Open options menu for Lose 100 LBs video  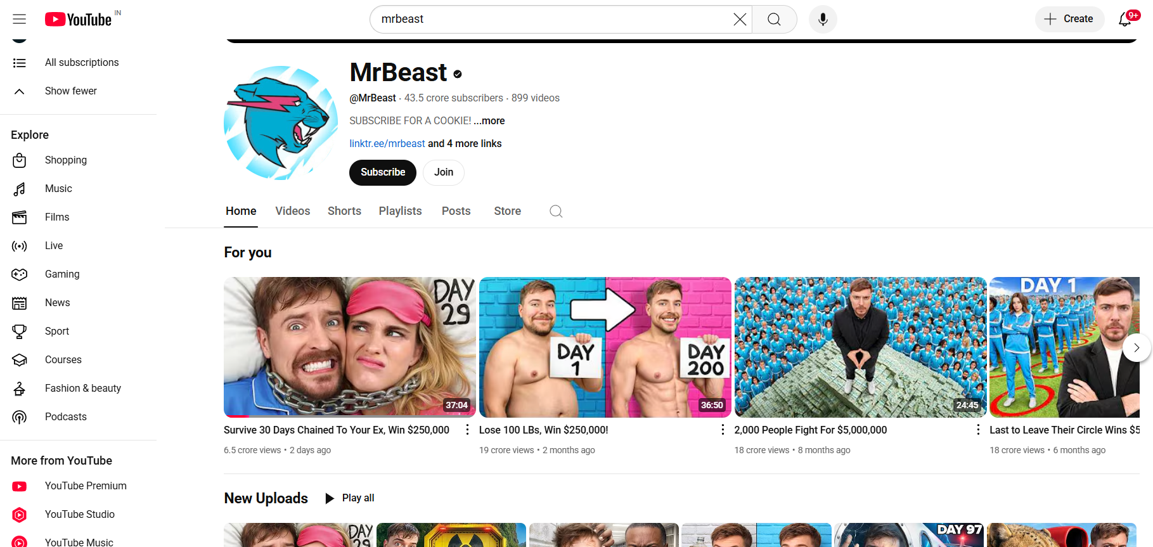[723, 430]
